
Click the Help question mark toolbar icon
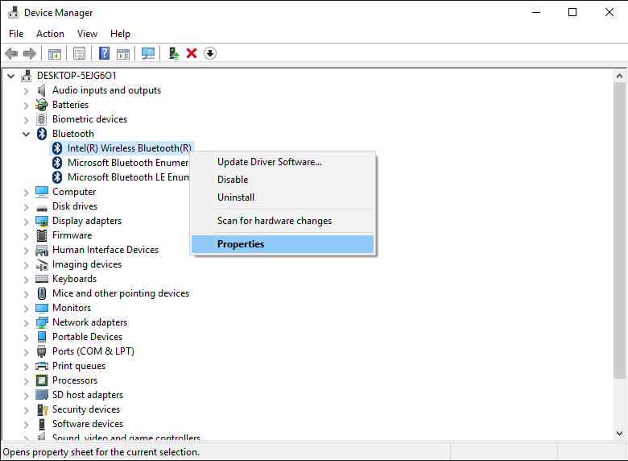coord(104,53)
